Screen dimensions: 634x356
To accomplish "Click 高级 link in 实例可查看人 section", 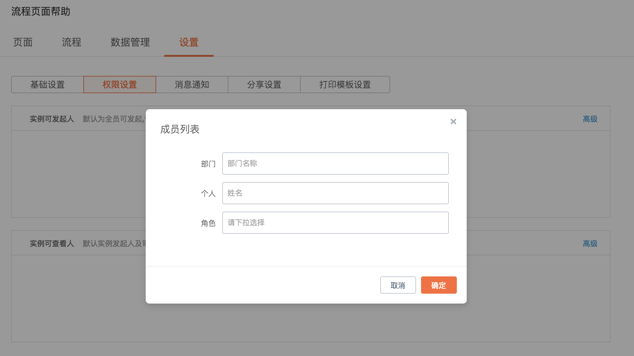I will click(x=590, y=244).
